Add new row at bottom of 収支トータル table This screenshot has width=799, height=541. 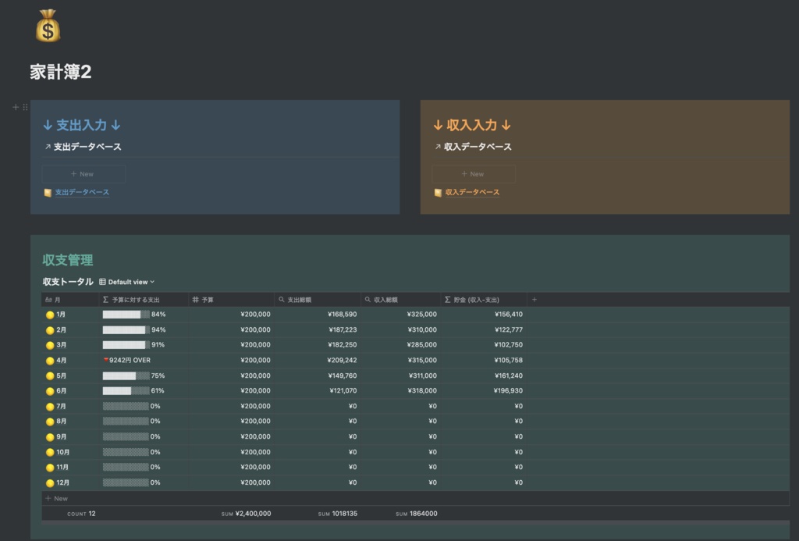coord(56,498)
